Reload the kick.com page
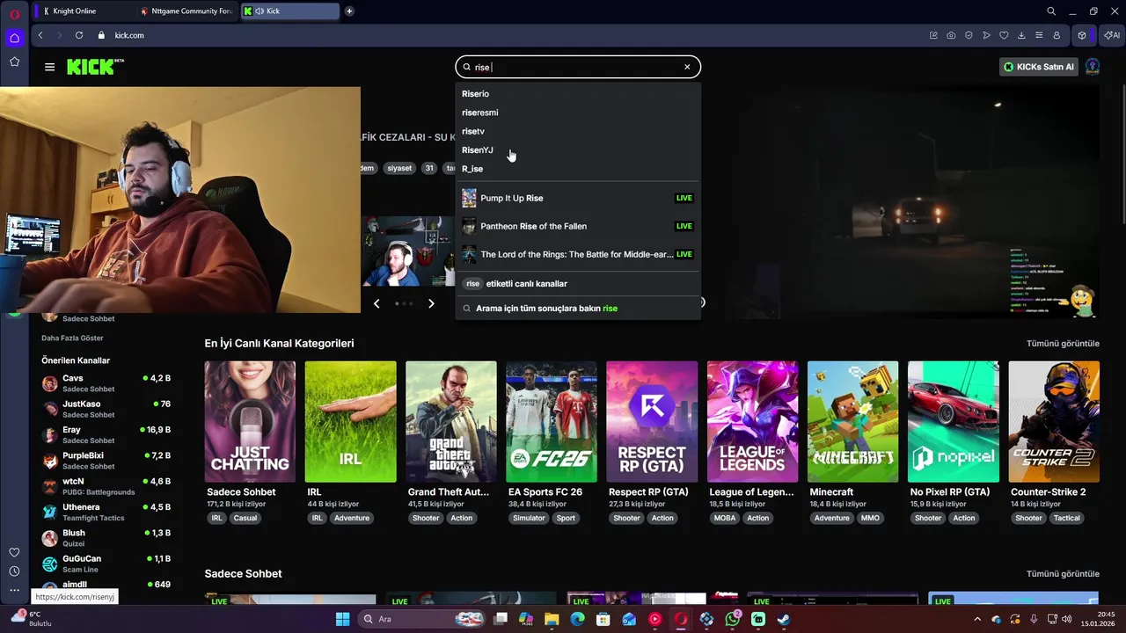This screenshot has width=1126, height=633. pos(79,35)
